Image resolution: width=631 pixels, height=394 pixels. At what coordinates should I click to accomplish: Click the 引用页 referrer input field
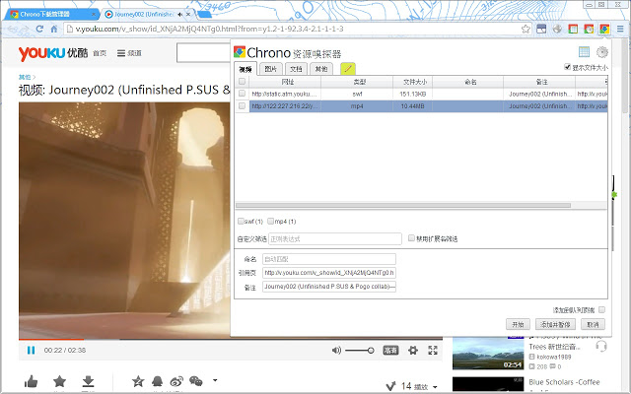(328, 273)
